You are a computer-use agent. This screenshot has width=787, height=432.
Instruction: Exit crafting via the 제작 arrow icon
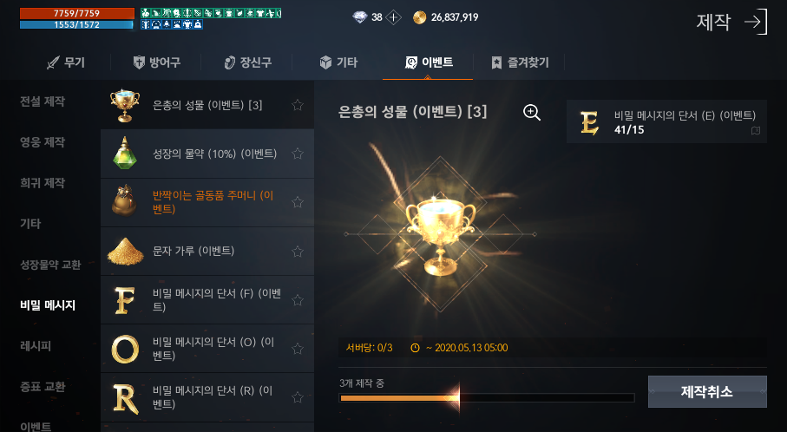[x=756, y=22]
